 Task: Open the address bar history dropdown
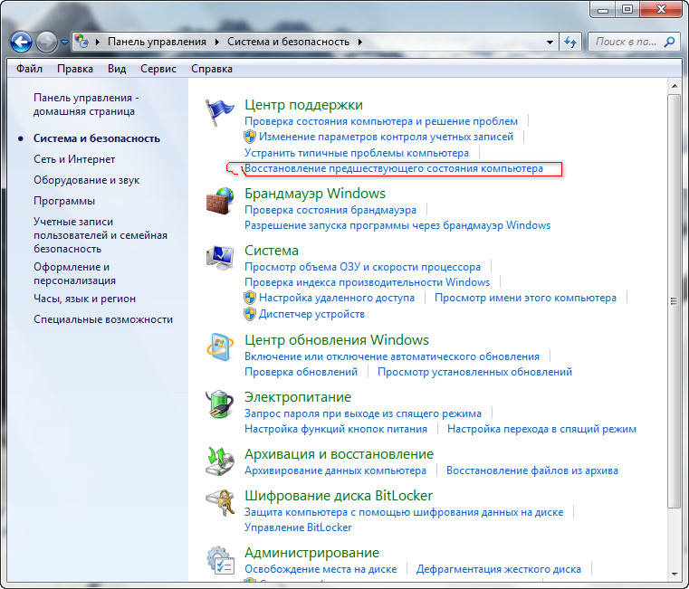click(550, 42)
